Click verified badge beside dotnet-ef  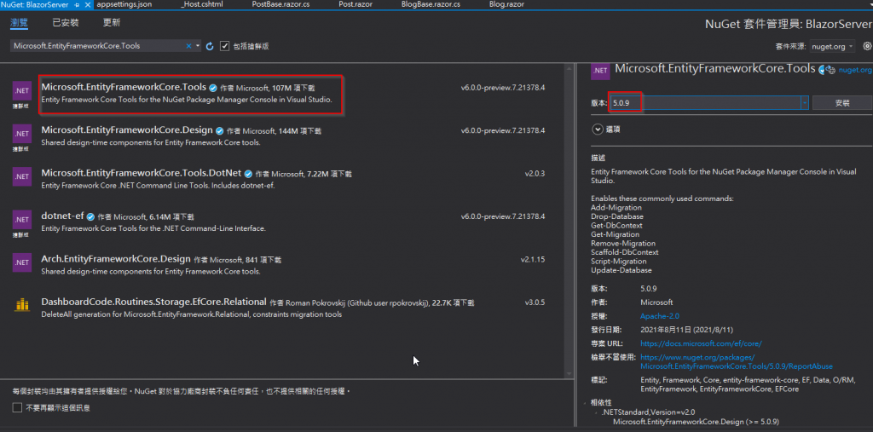pyautogui.click(x=90, y=216)
